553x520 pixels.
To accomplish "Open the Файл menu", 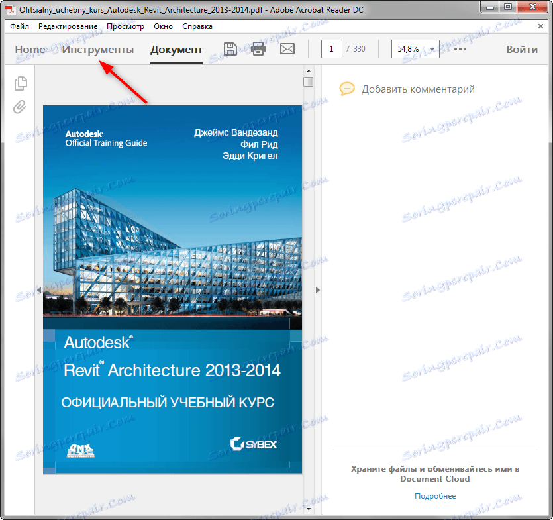I will (x=19, y=26).
